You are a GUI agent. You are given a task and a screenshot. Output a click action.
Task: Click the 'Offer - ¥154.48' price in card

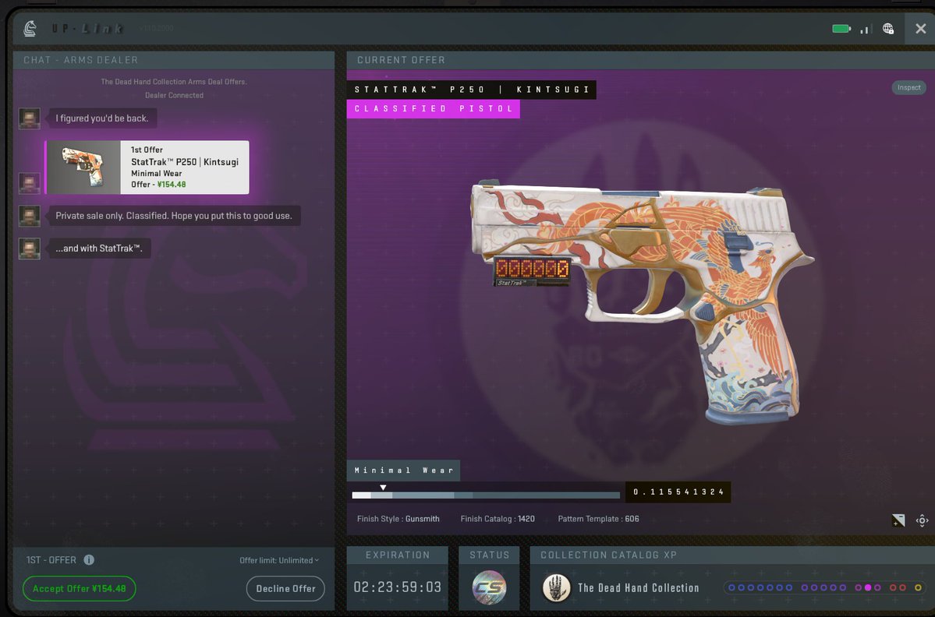pos(158,185)
